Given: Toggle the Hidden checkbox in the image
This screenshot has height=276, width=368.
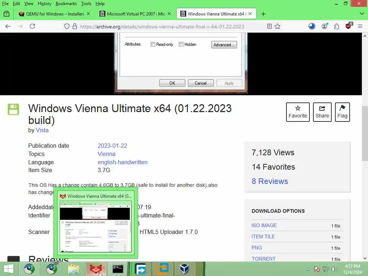Looking at the screenshot, I should [x=181, y=44].
